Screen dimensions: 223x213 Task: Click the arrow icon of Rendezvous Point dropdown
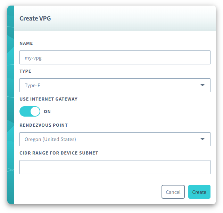[x=203, y=139]
